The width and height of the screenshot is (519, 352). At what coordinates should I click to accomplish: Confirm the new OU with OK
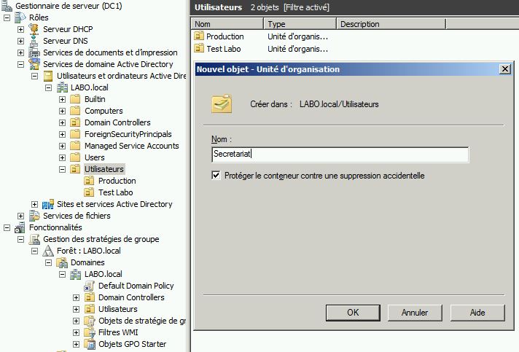pyautogui.click(x=353, y=313)
